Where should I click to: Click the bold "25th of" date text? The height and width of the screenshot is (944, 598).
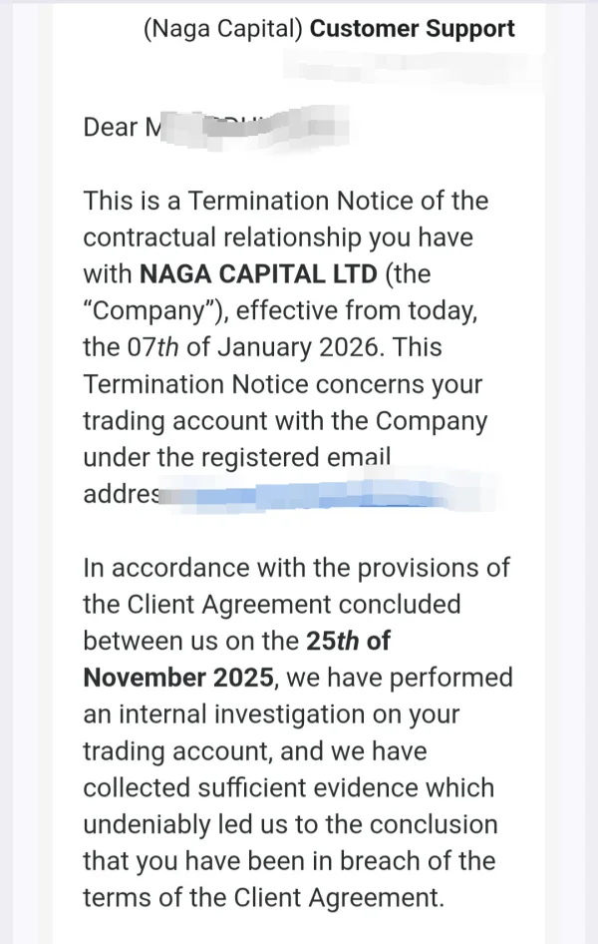coord(348,642)
